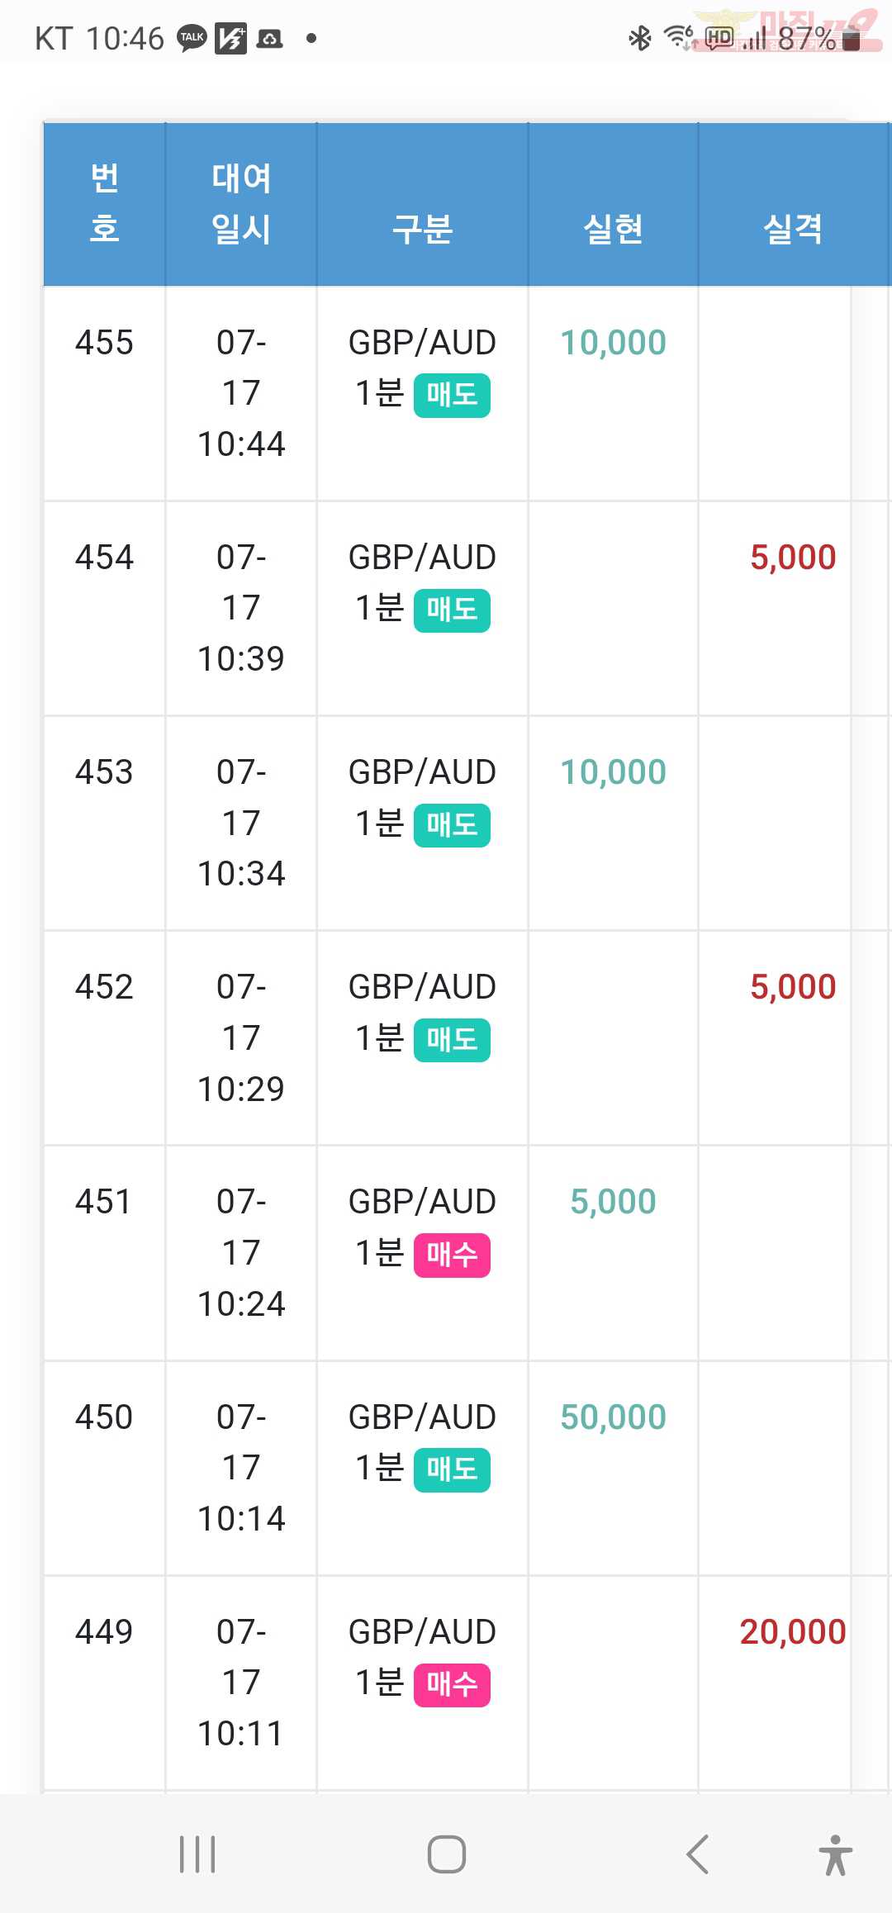
Task: Select the 50,000 realized amount in row 450
Action: point(613,1417)
